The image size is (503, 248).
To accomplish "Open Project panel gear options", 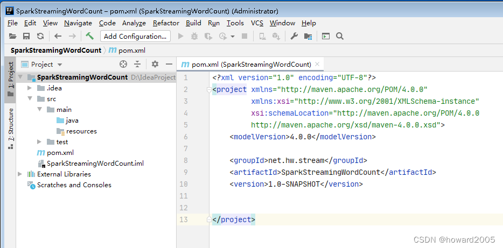I will [x=155, y=65].
